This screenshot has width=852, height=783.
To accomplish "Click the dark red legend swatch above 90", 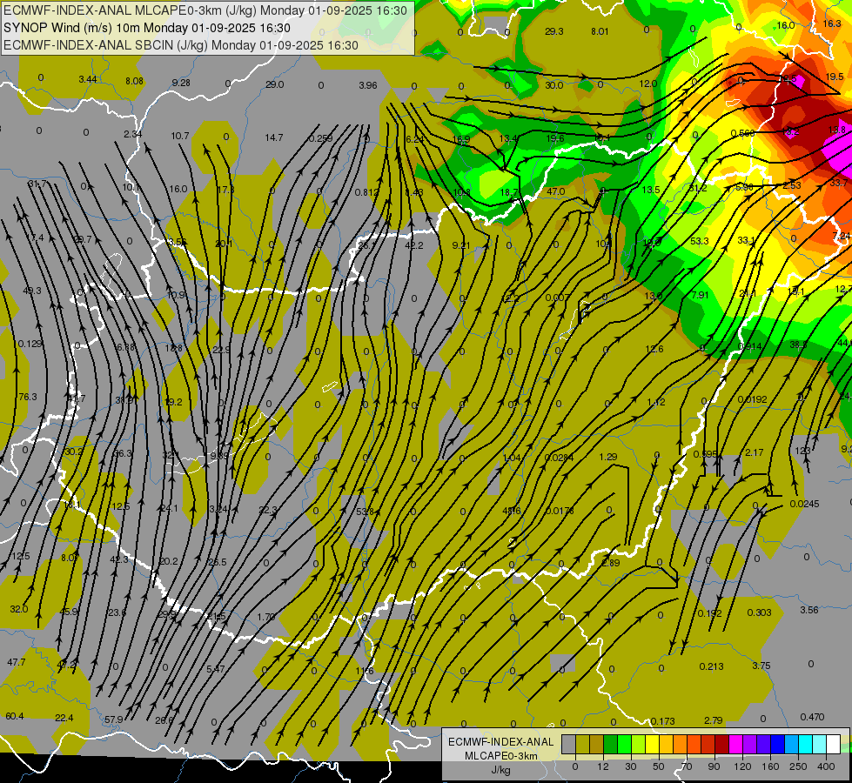I will point(722,744).
